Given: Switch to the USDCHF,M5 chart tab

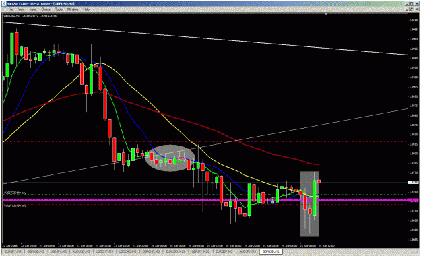Looking at the screenshot, I should 104,251.
